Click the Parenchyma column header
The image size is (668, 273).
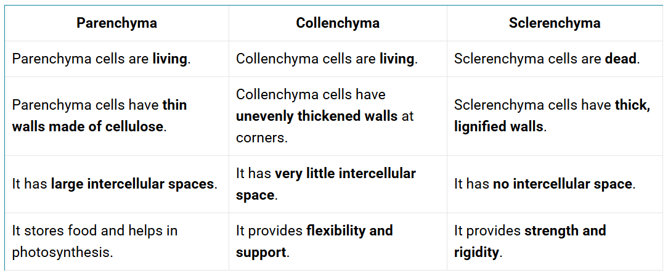coord(116,23)
